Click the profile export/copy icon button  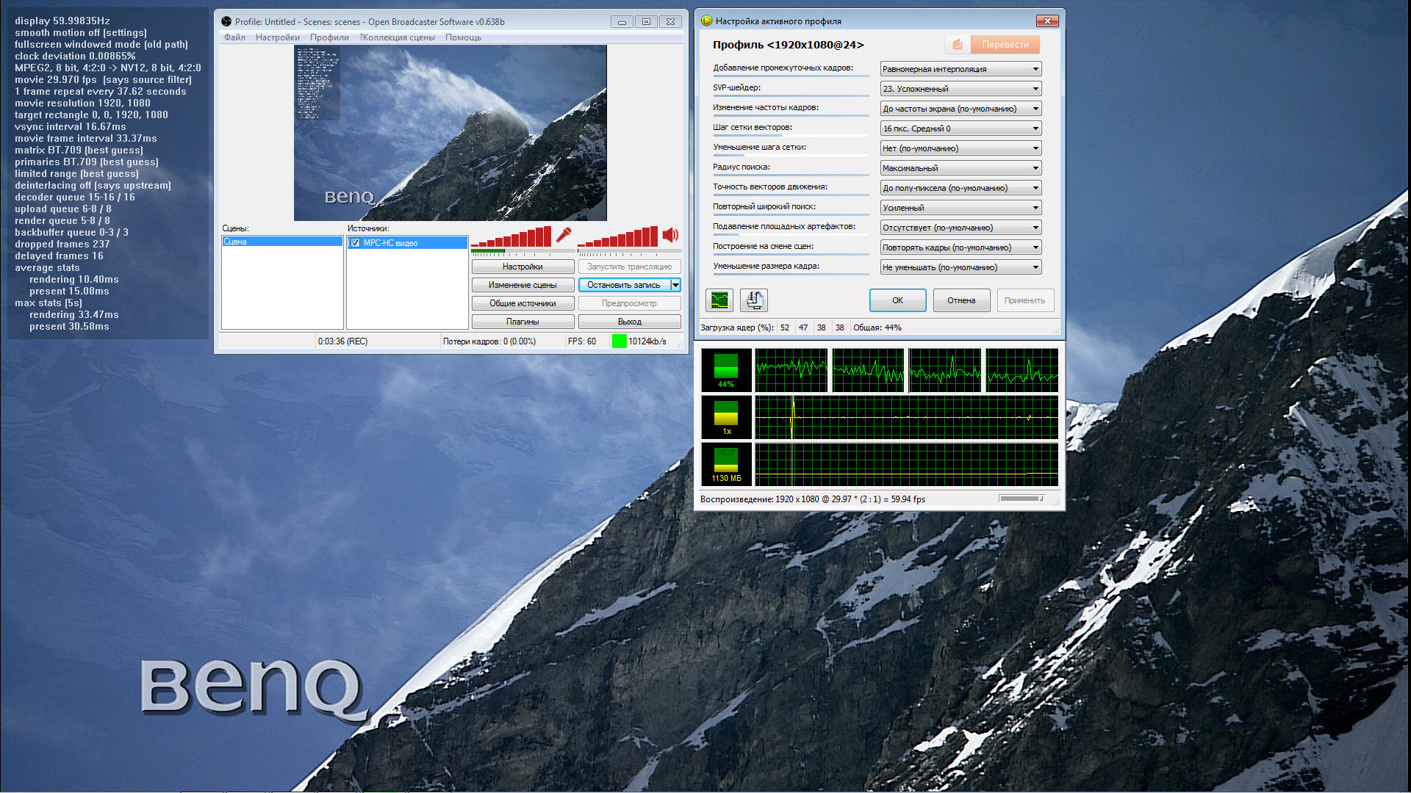(754, 300)
